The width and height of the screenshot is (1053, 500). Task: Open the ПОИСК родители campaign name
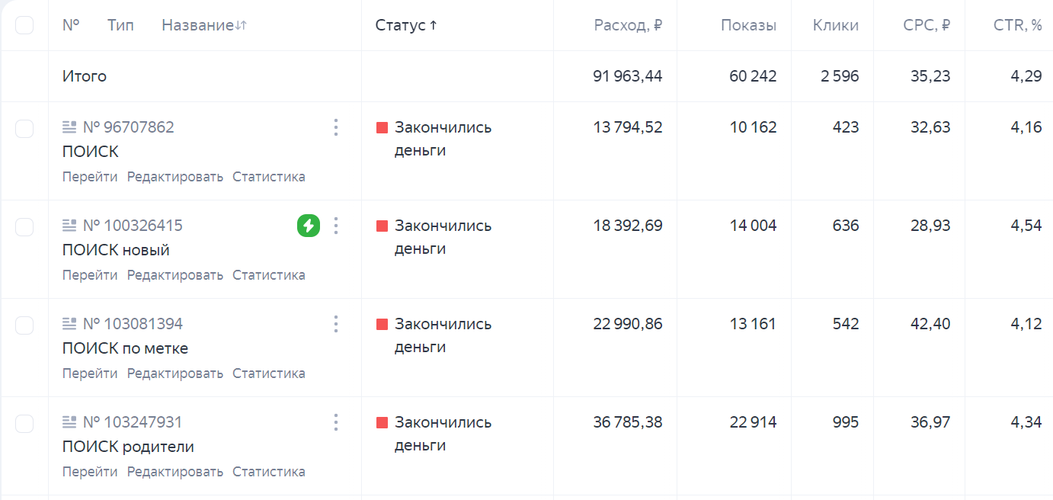(x=128, y=447)
